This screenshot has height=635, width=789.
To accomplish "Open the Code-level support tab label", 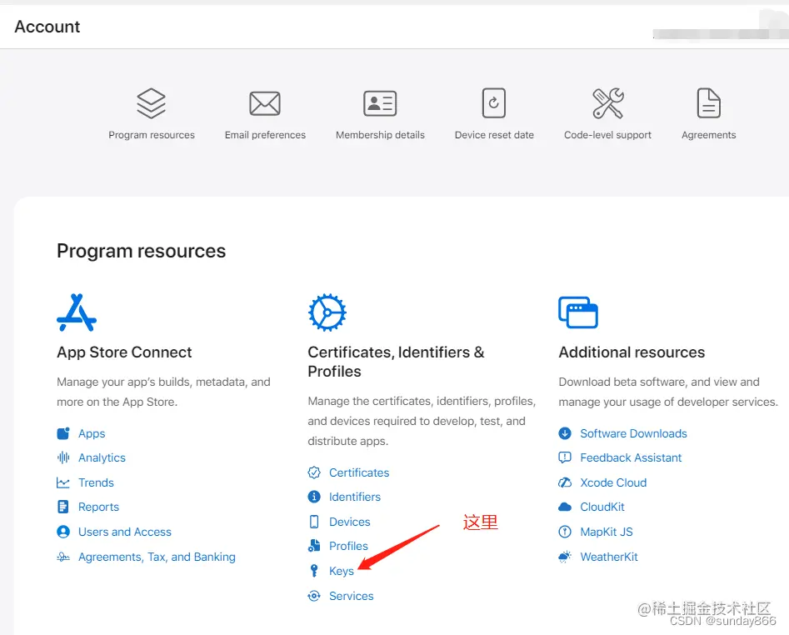I will pyautogui.click(x=607, y=135).
